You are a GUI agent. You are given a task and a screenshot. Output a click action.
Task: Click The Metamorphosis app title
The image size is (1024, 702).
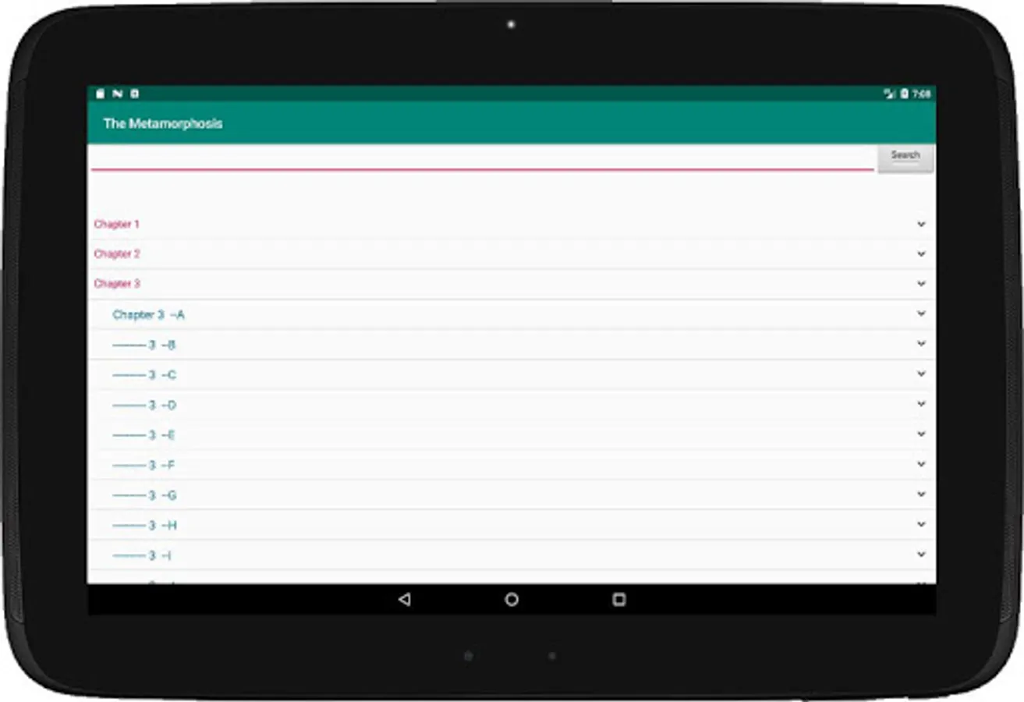tap(163, 123)
